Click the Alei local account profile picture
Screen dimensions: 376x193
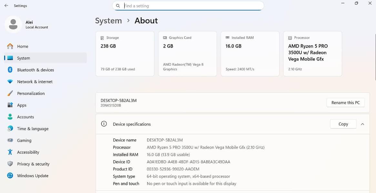point(13,24)
